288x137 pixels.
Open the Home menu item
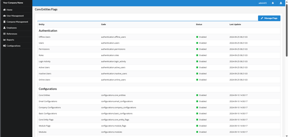tap(16, 10)
